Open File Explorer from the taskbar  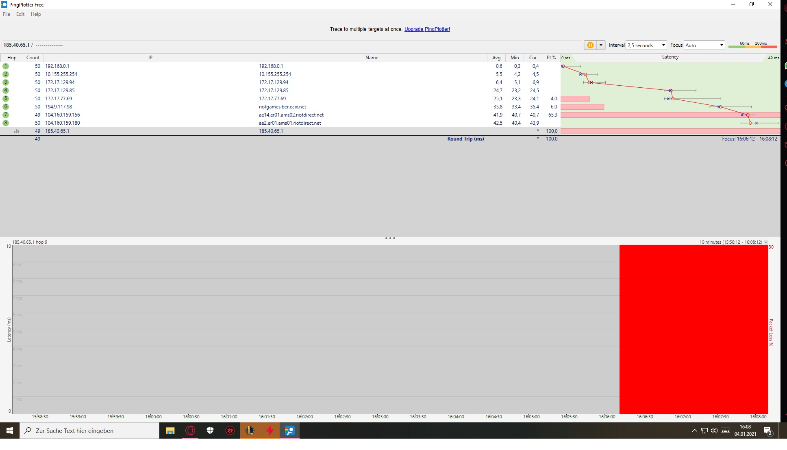pyautogui.click(x=170, y=431)
